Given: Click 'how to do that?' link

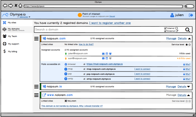Looking at the screenshot, I should coord(86,44).
